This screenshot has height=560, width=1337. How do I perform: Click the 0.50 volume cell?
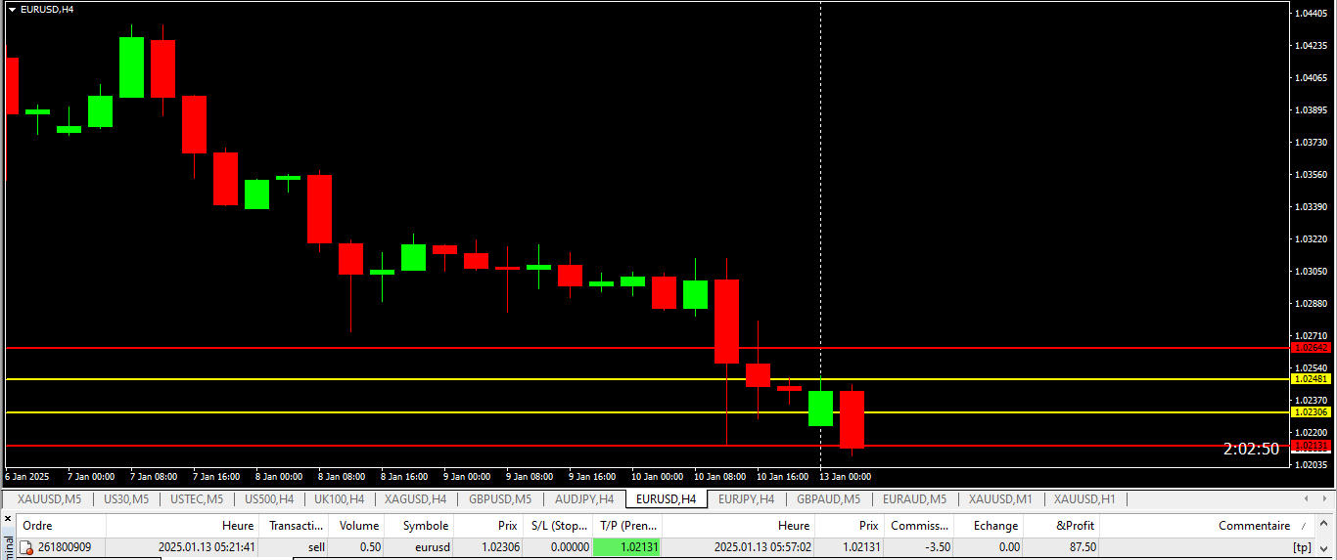tap(370, 547)
